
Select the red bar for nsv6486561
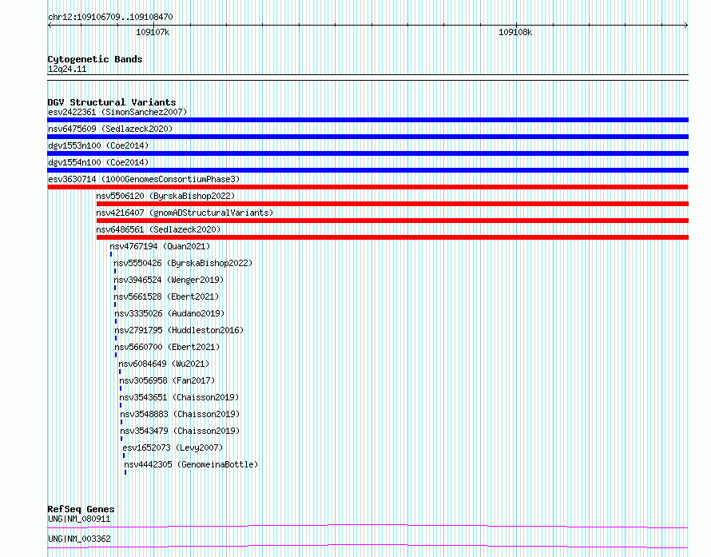tap(393, 237)
